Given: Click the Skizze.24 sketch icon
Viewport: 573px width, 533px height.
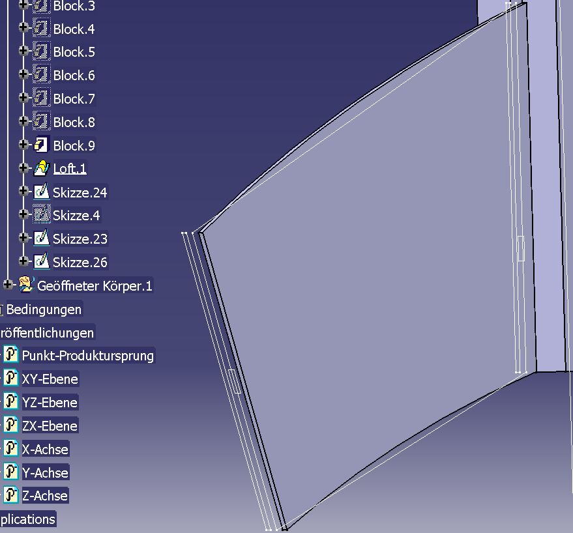Looking at the screenshot, I should click(41, 191).
